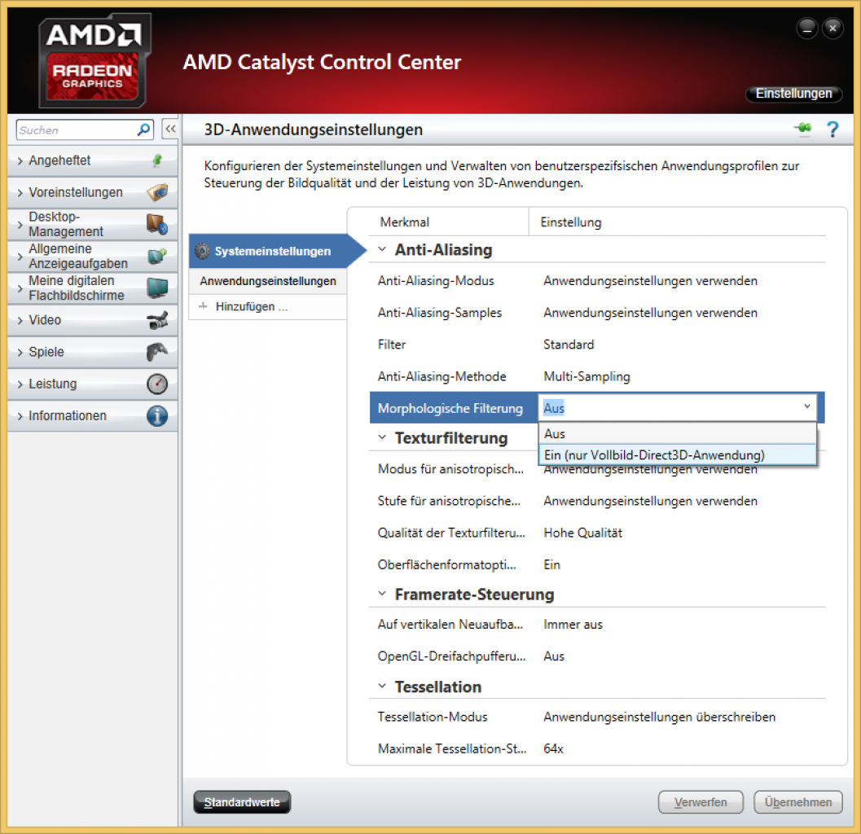
Task: Click the search magnifier icon
Action: pyautogui.click(x=143, y=129)
